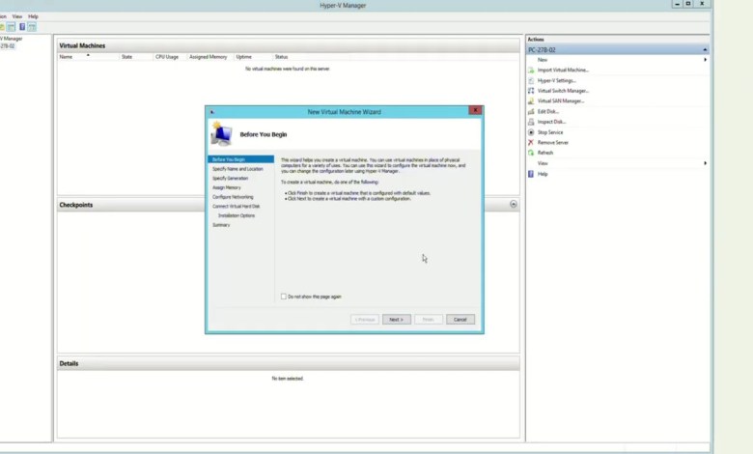The width and height of the screenshot is (753, 454).
Task: Select the PC-278-02 header in Actions pane
Action: pyautogui.click(x=618, y=50)
